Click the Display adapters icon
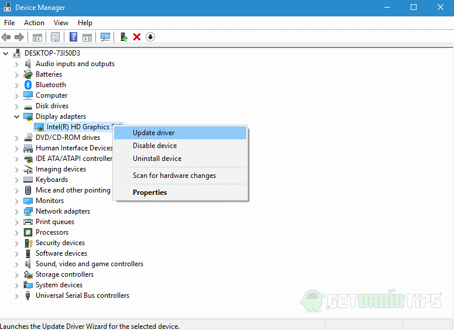Viewport: 454px width, 330px height. point(28,116)
